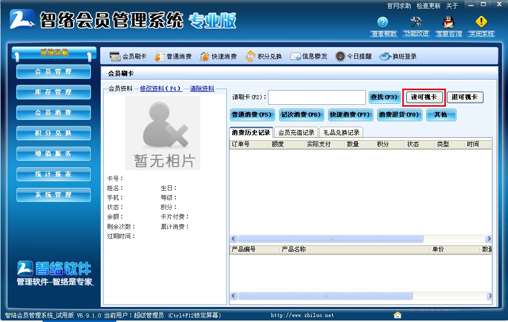508x322 pixels.
Task: Click the left arrow of product table scrollbar
Action: click(x=233, y=296)
